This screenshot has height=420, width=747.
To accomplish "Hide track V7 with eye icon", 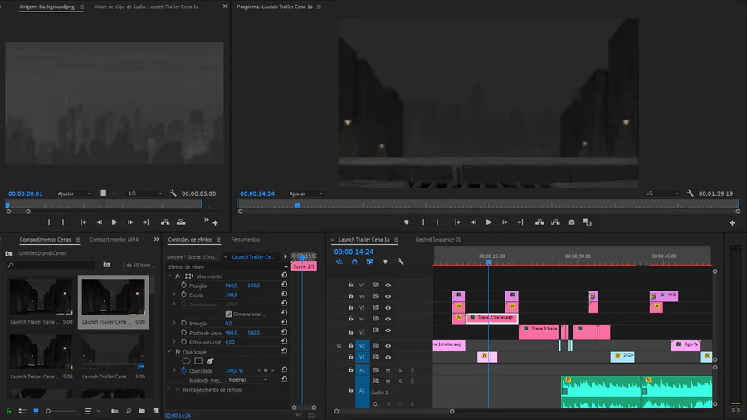I will [388, 286].
